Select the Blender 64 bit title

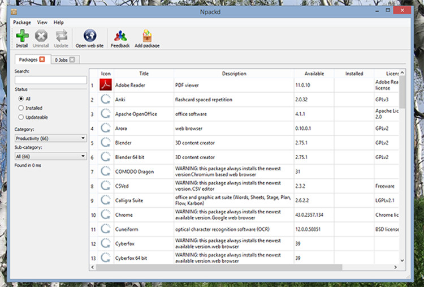click(x=129, y=157)
